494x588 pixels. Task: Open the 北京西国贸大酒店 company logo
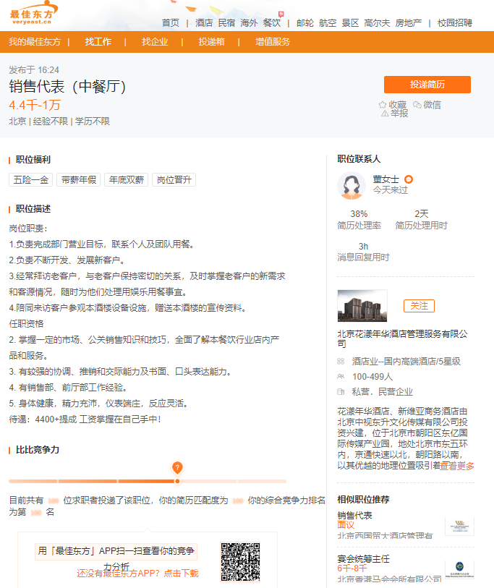(459, 526)
